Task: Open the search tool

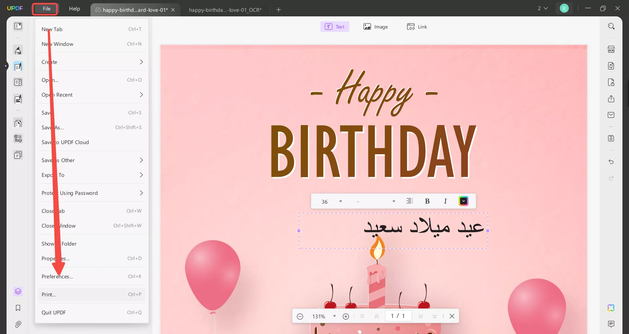Action: coord(611,26)
